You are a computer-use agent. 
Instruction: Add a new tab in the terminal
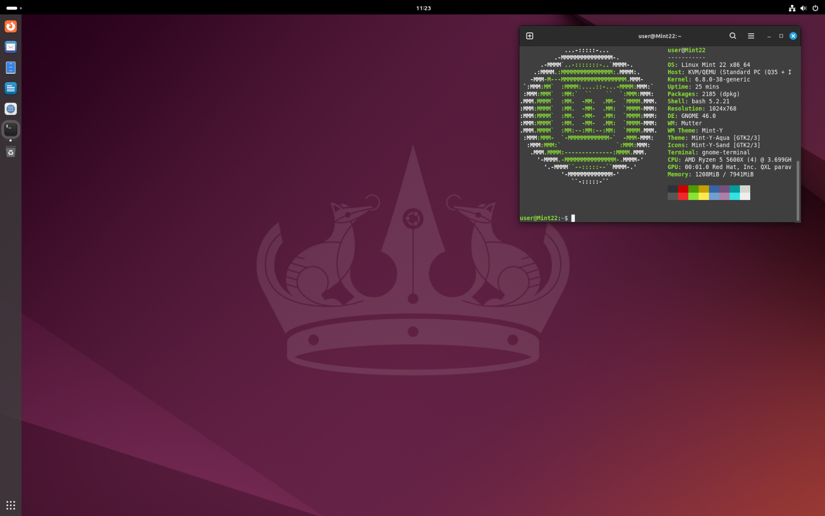530,36
